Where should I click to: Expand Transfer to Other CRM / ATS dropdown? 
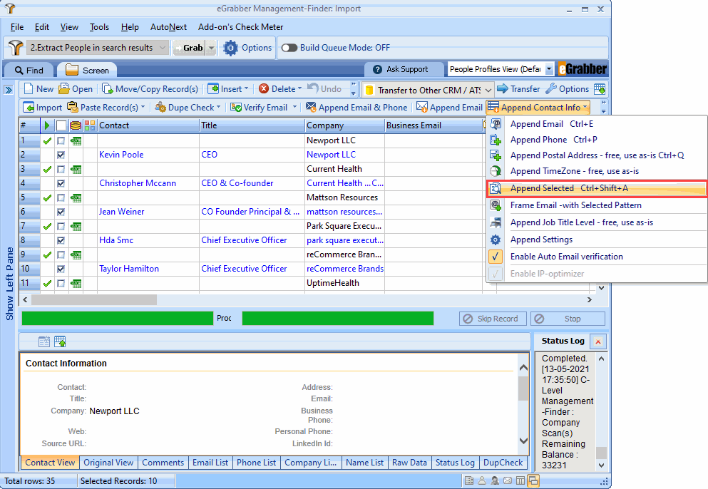click(488, 91)
